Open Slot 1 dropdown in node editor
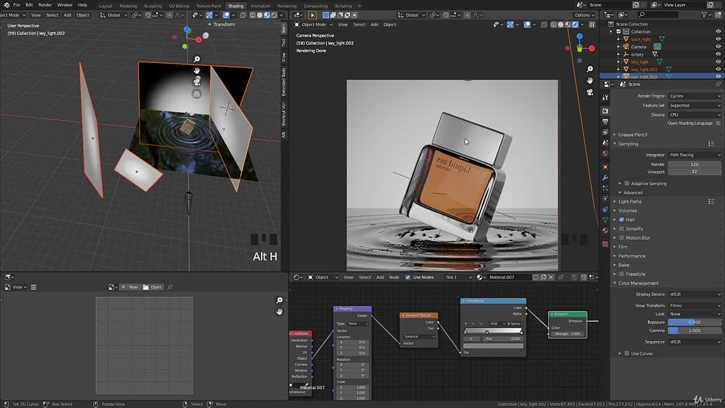 [x=458, y=277]
